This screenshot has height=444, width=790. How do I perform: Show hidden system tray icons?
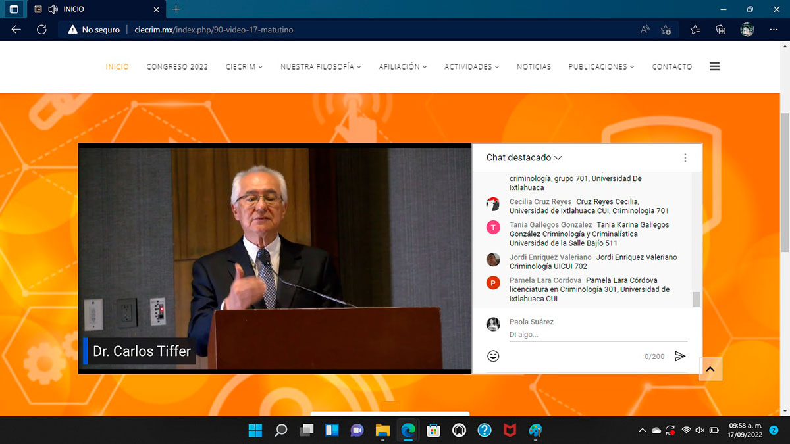coord(643,431)
